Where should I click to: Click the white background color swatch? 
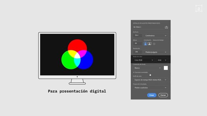(x=166, y=68)
